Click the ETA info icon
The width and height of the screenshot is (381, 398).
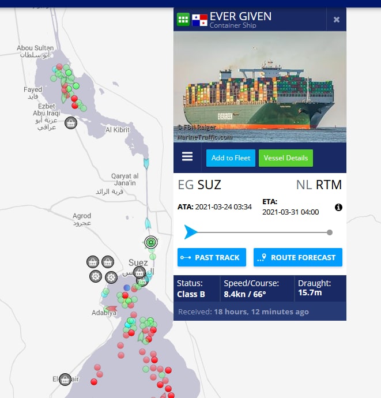point(338,208)
